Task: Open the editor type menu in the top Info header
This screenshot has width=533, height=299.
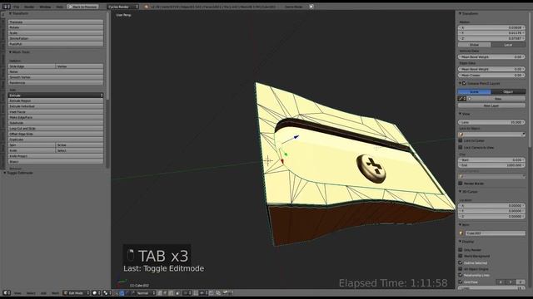Action: click(x=6, y=7)
